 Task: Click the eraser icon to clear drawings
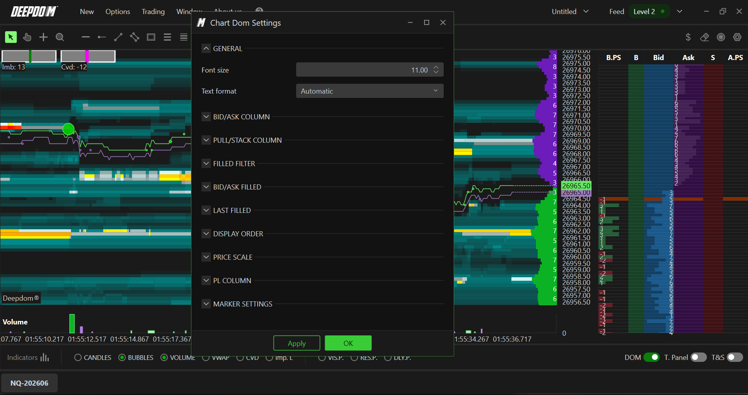pyautogui.click(x=704, y=37)
